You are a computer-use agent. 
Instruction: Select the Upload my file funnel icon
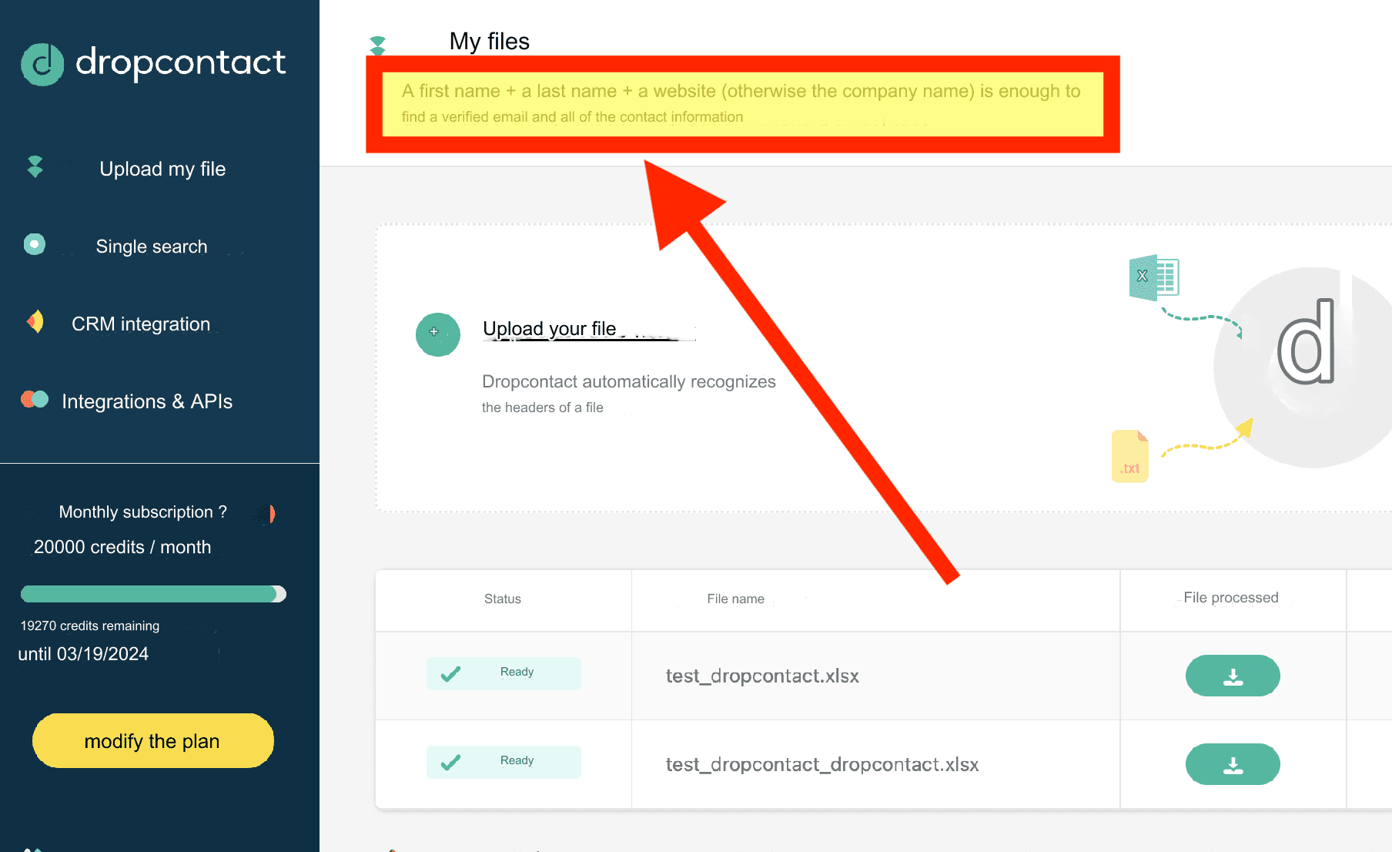[x=34, y=166]
